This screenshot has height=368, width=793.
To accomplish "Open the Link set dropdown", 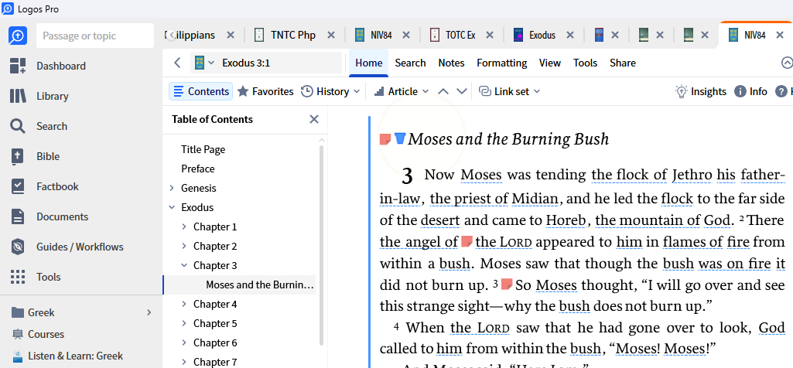I will (x=509, y=91).
